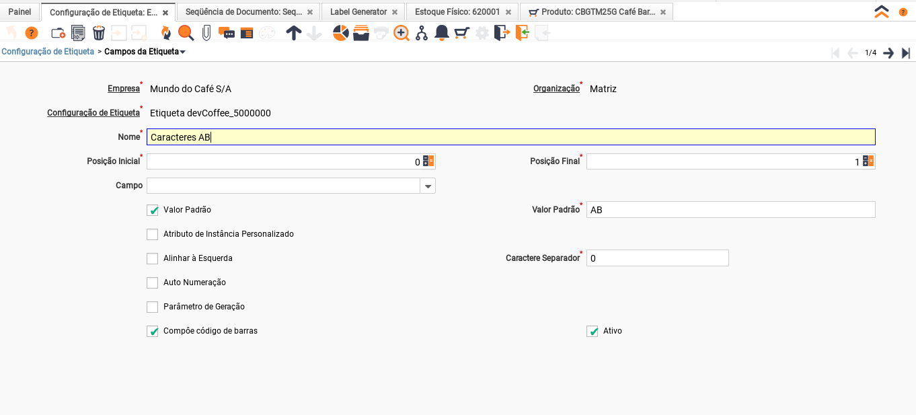
Task: Click the Etiqueta devCoffee_5000000 value
Action: (x=211, y=113)
